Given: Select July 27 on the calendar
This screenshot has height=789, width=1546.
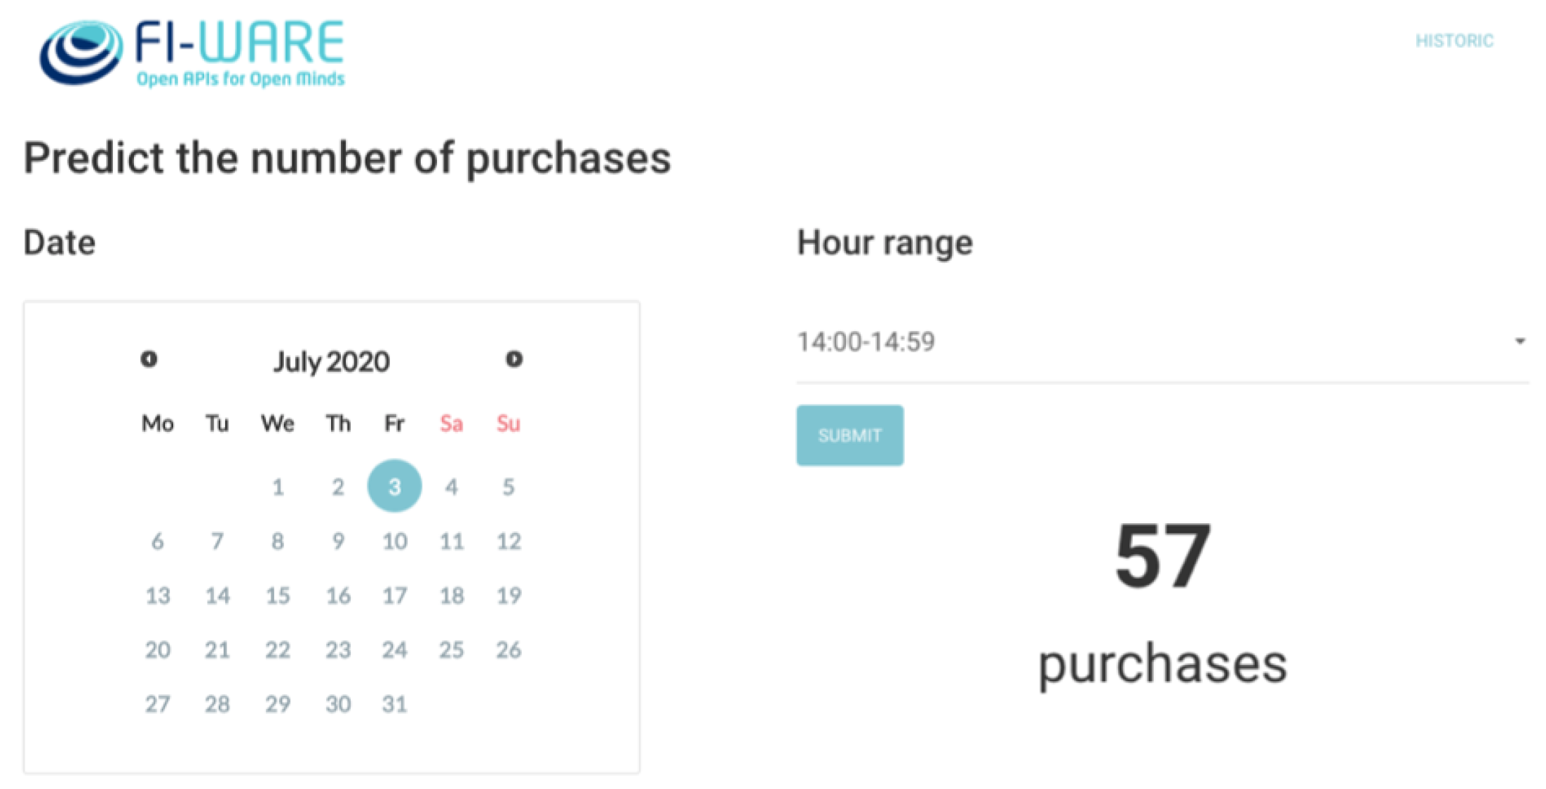Looking at the screenshot, I should tap(158, 704).
